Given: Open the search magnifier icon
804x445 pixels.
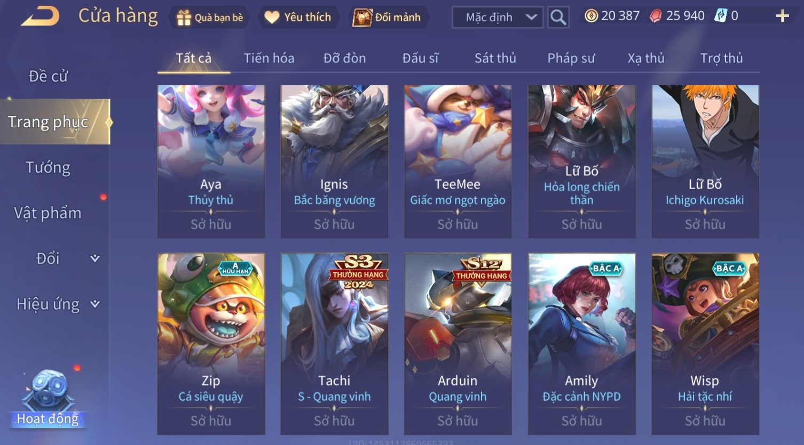Looking at the screenshot, I should pos(558,17).
